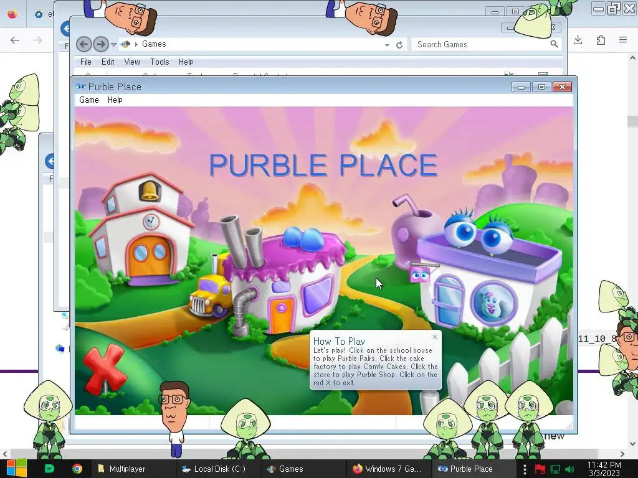This screenshot has height=478, width=638.
Task: Switch to Multiplayer folder taskbar item
Action: pyautogui.click(x=133, y=469)
